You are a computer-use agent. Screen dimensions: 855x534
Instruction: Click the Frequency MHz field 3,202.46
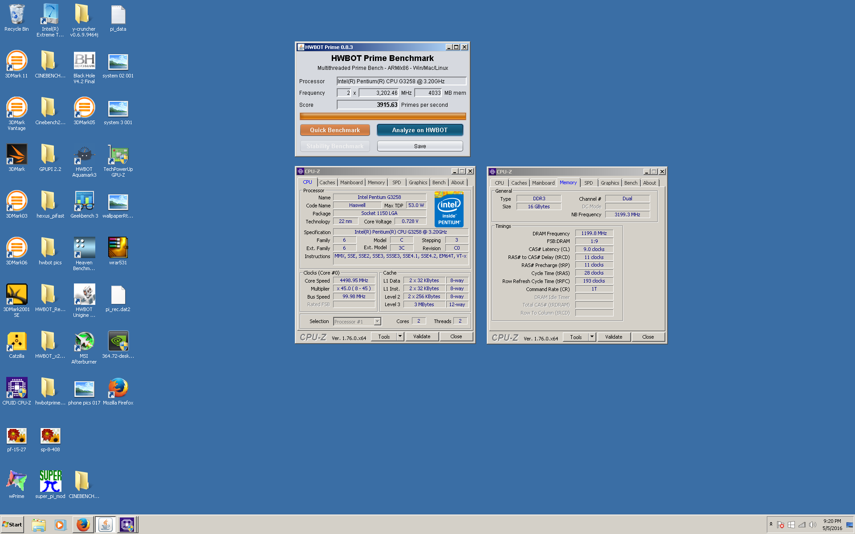(379, 93)
